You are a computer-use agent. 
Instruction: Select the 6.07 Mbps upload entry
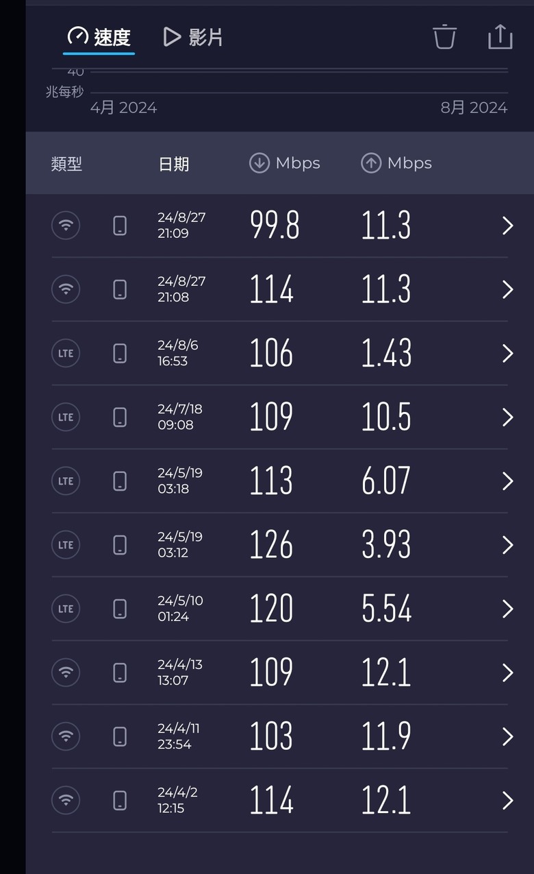point(386,481)
